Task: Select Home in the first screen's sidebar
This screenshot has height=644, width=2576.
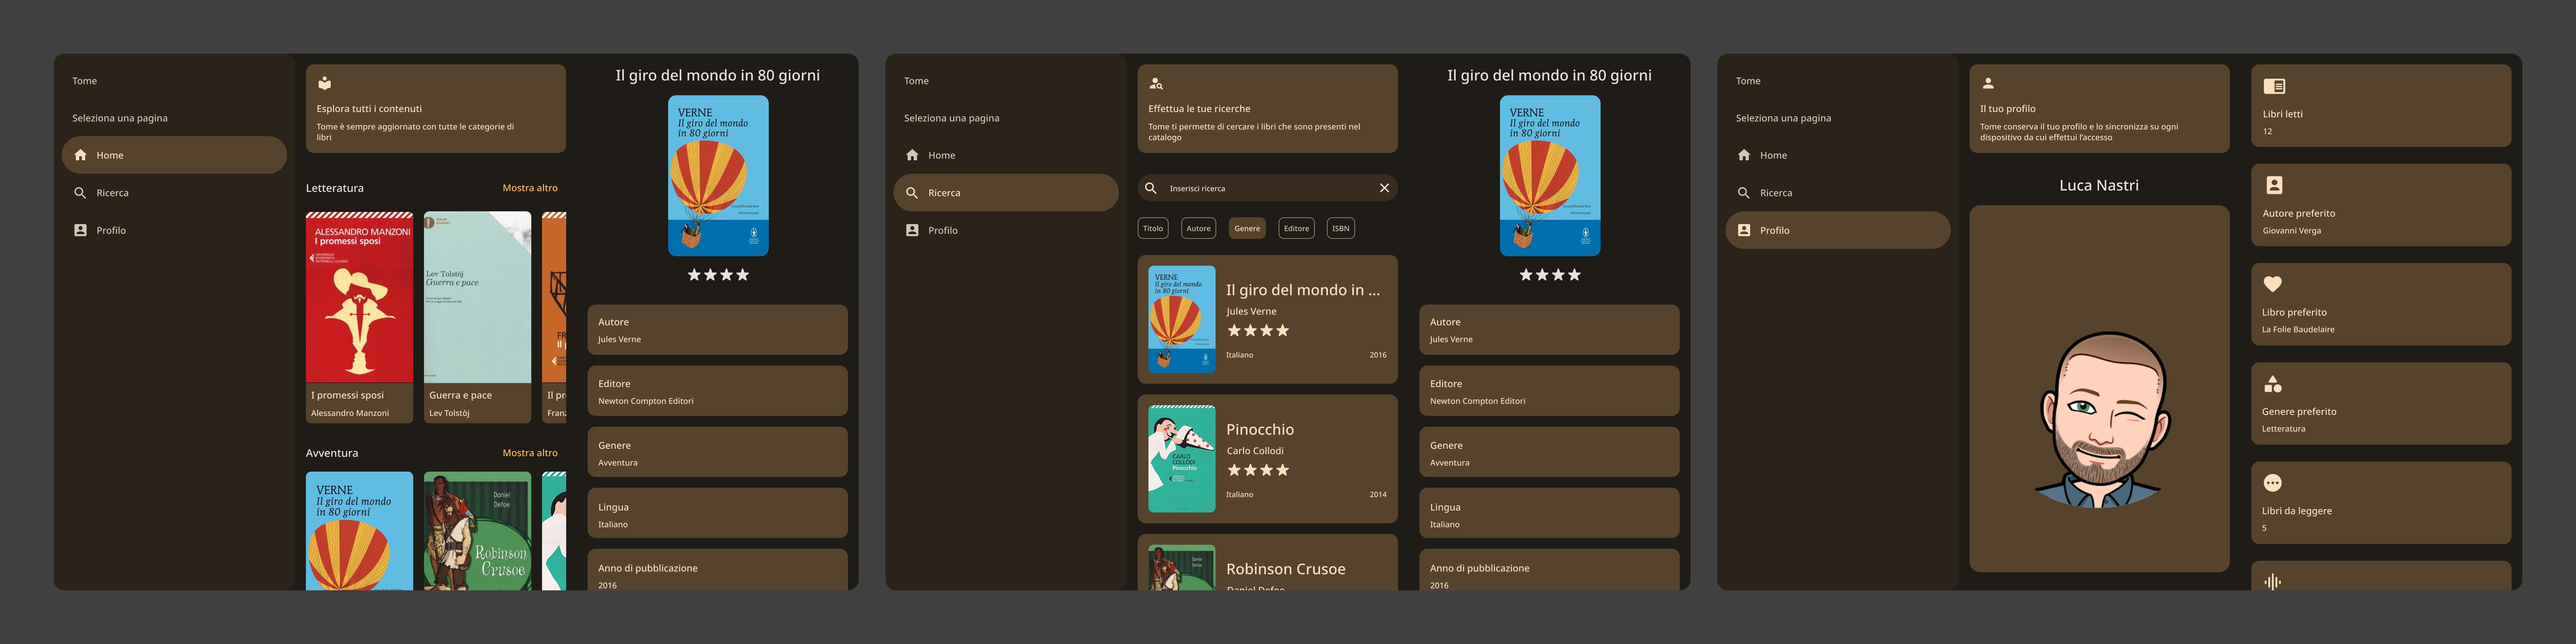Action: (174, 155)
